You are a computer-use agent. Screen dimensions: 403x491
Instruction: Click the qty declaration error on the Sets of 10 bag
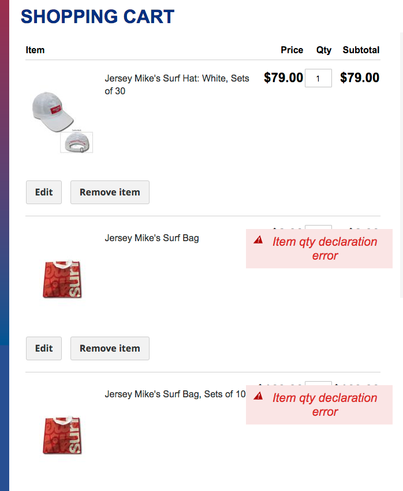(325, 405)
